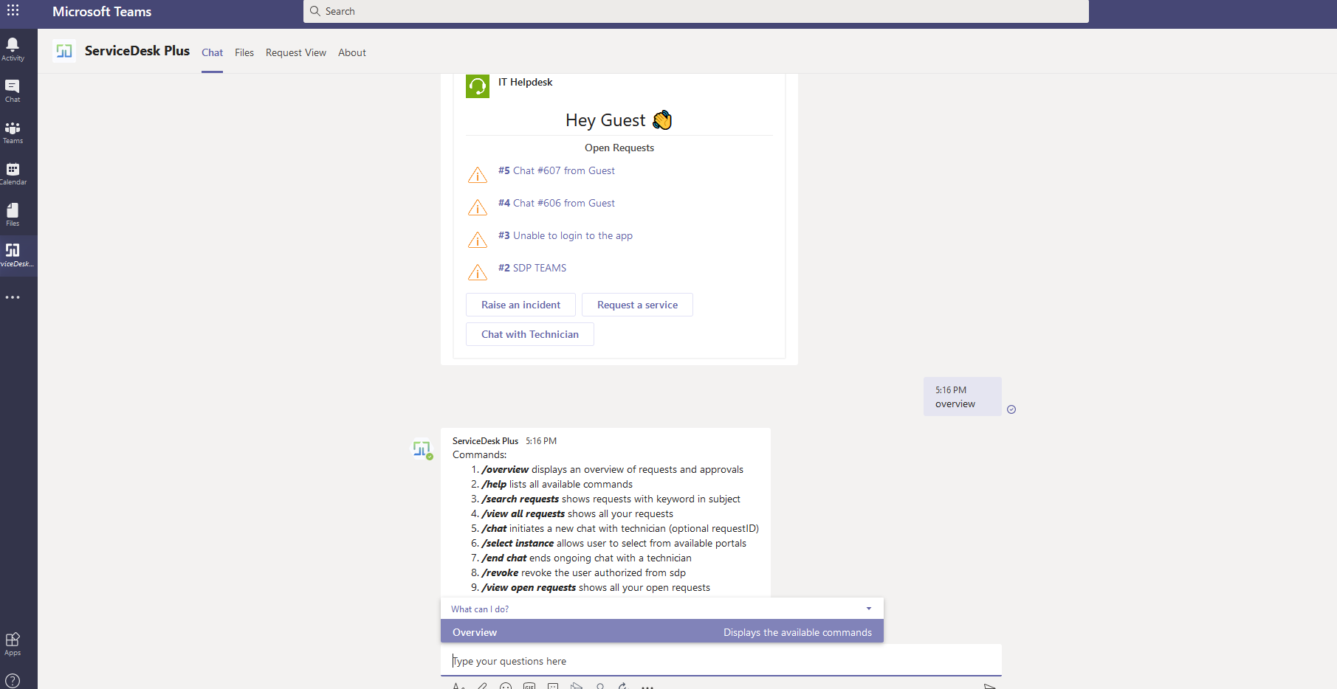Switch to the Files tab

tap(244, 52)
